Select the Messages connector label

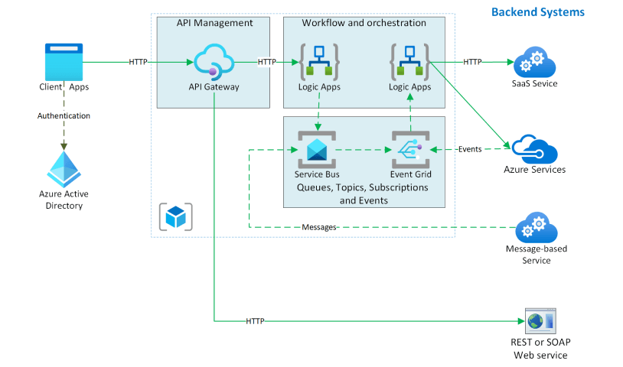pyautogui.click(x=319, y=227)
